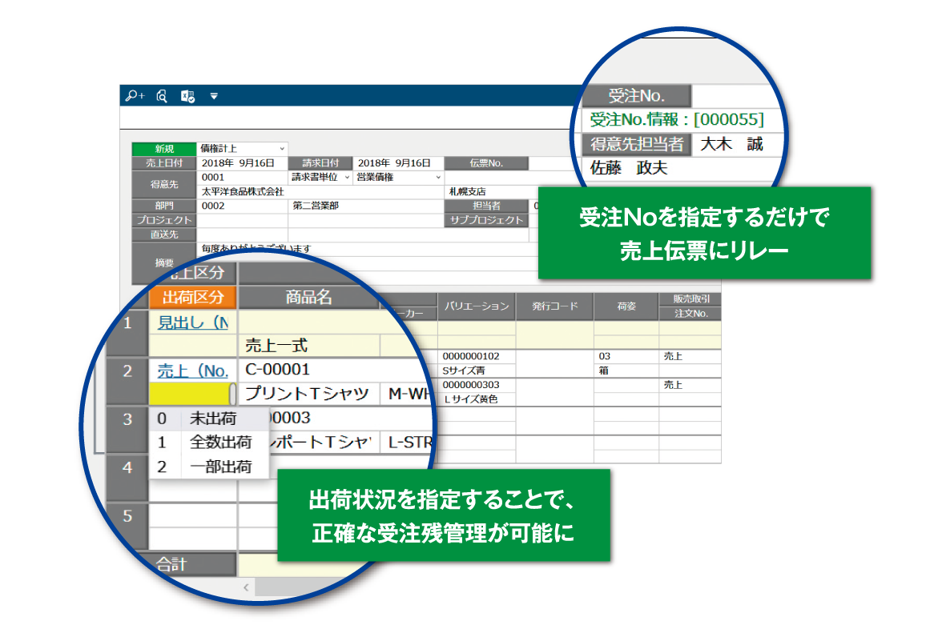Click the 佐藤 政夫 name text
The width and height of the screenshot is (926, 637).
(628, 168)
